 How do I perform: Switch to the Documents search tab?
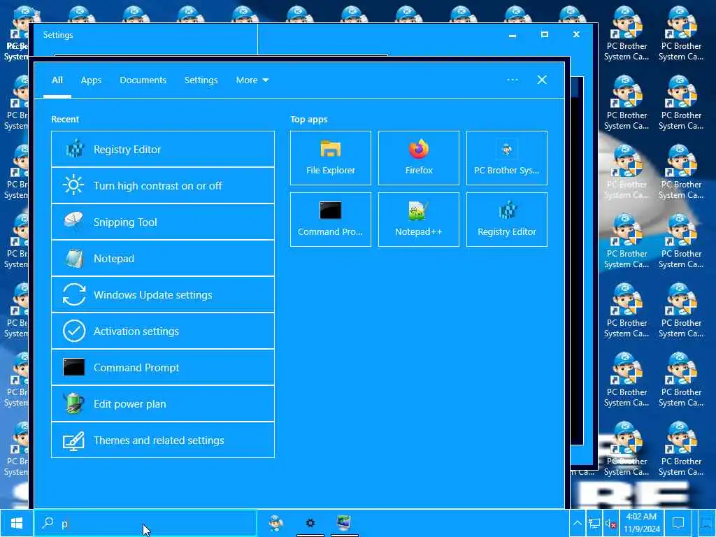[143, 80]
